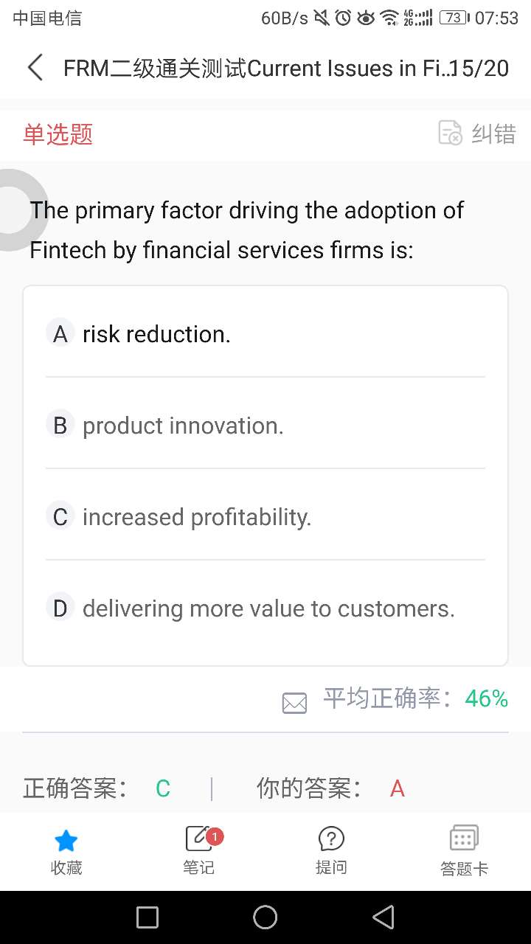This screenshot has height=944, width=531.
Task: Tap Android recent apps square button
Action: pyautogui.click(x=147, y=917)
